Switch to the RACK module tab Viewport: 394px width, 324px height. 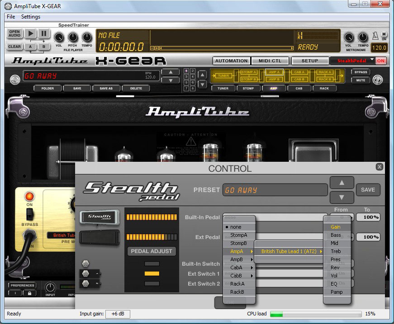tap(324, 88)
